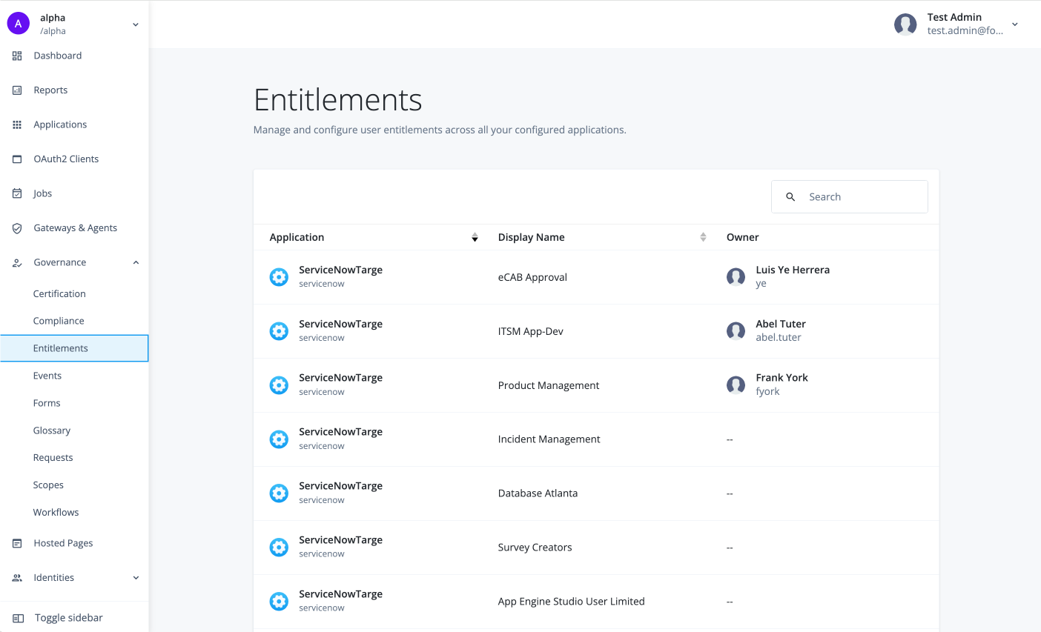
Task: Click the ServiceNow icon beside eCAB Approval
Action: 279,276
